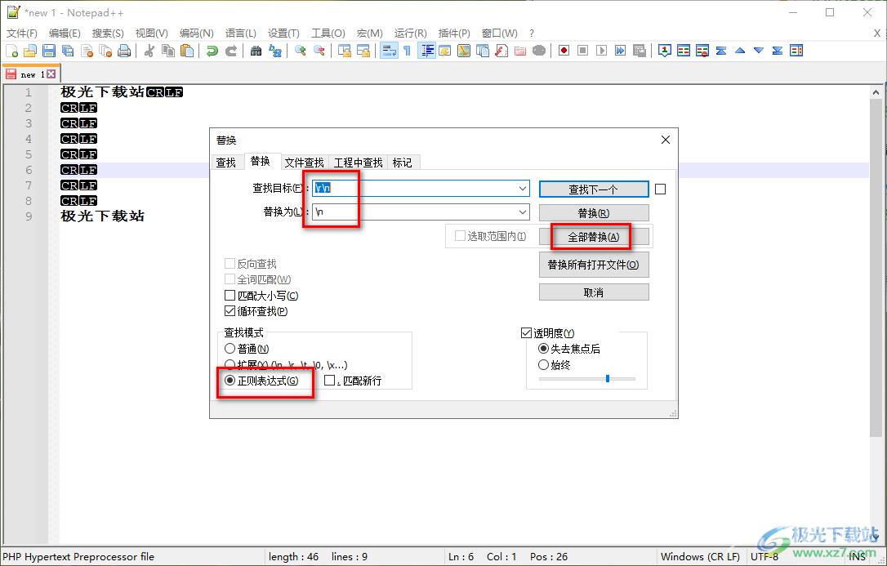Click the Open file folder icon
Viewport: 887px width, 566px height.
coord(30,51)
